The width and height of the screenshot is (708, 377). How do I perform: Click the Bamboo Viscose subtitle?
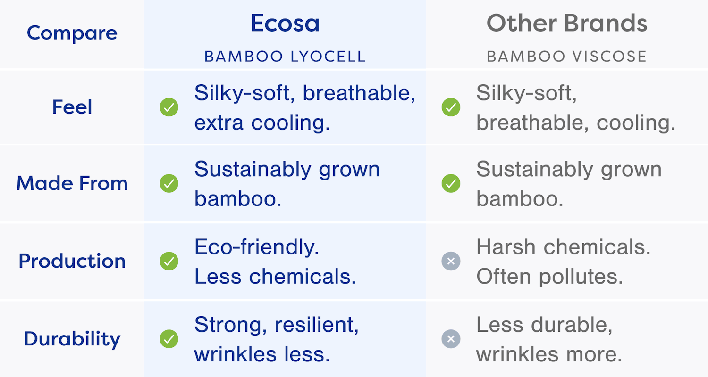pyautogui.click(x=566, y=57)
